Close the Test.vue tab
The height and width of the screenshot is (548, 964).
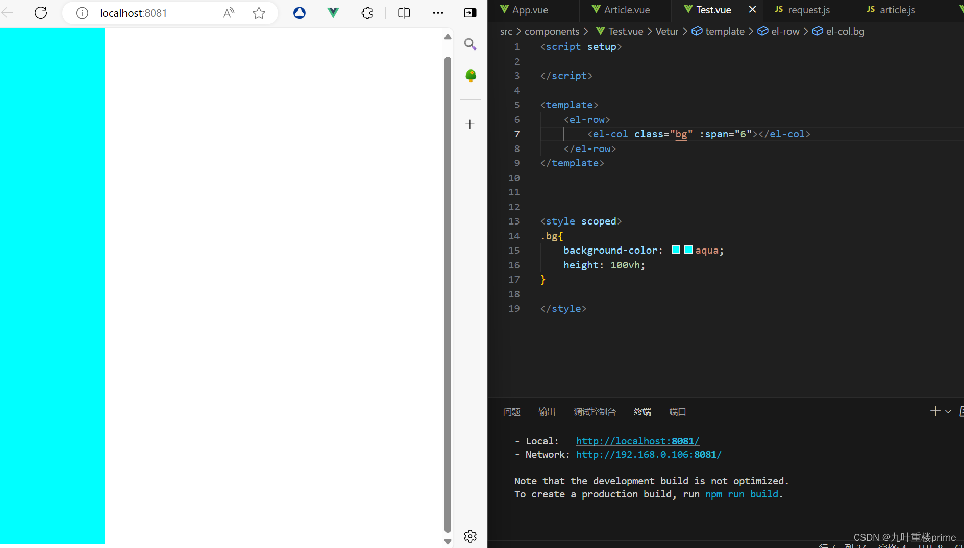[752, 9]
